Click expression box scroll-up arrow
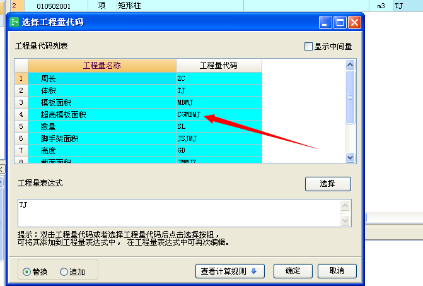Image resolution: width=423 pixels, height=286 pixels. click(x=345, y=206)
